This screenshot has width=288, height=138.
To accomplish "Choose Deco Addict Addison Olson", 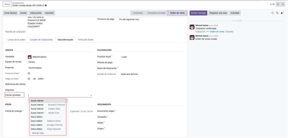I will (48, 121).
